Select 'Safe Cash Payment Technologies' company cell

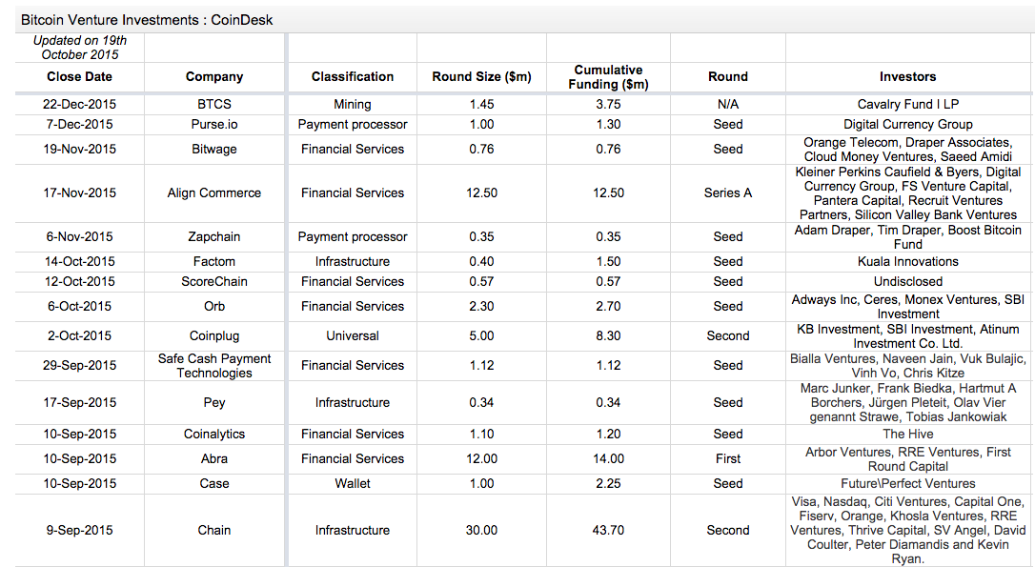coord(214,366)
